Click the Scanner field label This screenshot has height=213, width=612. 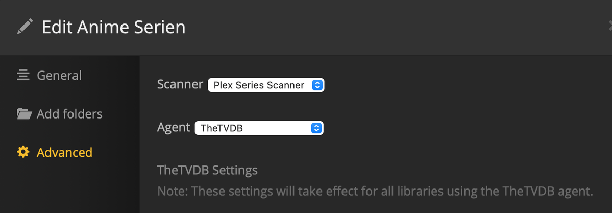pyautogui.click(x=180, y=84)
